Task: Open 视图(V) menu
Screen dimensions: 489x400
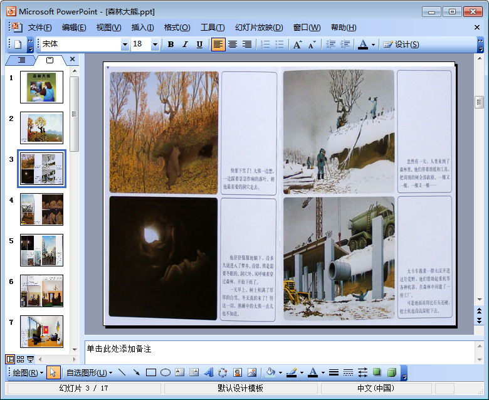Action: click(108, 28)
